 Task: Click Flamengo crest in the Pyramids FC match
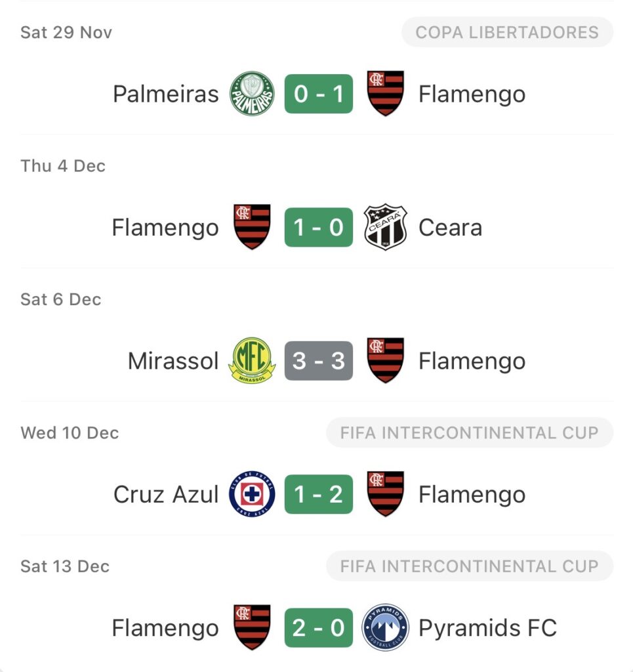tap(252, 628)
